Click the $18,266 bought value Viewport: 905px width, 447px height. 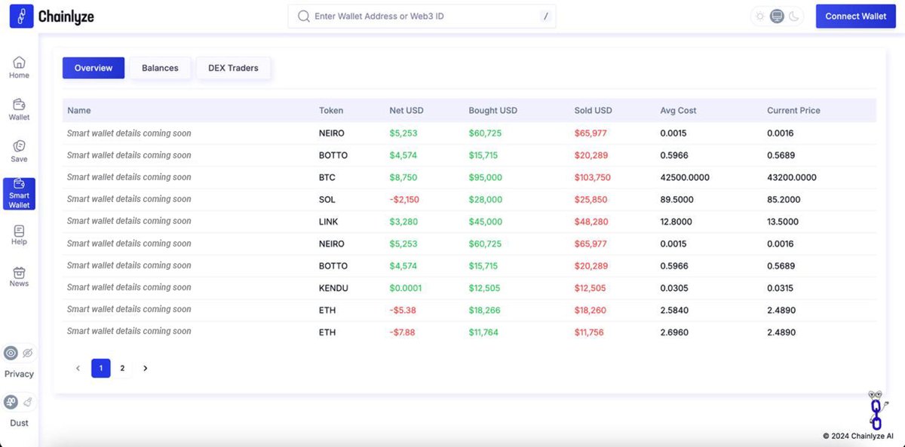(485, 310)
